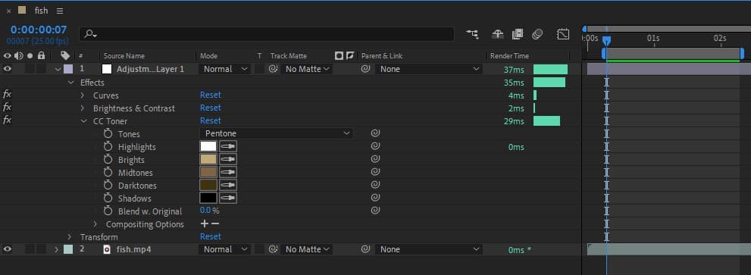Add a compositing option with plus icon
This screenshot has width=751, height=275.
coord(204,223)
